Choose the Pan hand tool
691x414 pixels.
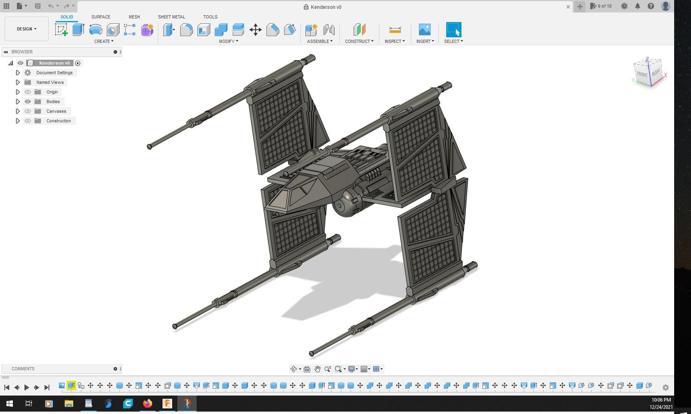click(317, 369)
